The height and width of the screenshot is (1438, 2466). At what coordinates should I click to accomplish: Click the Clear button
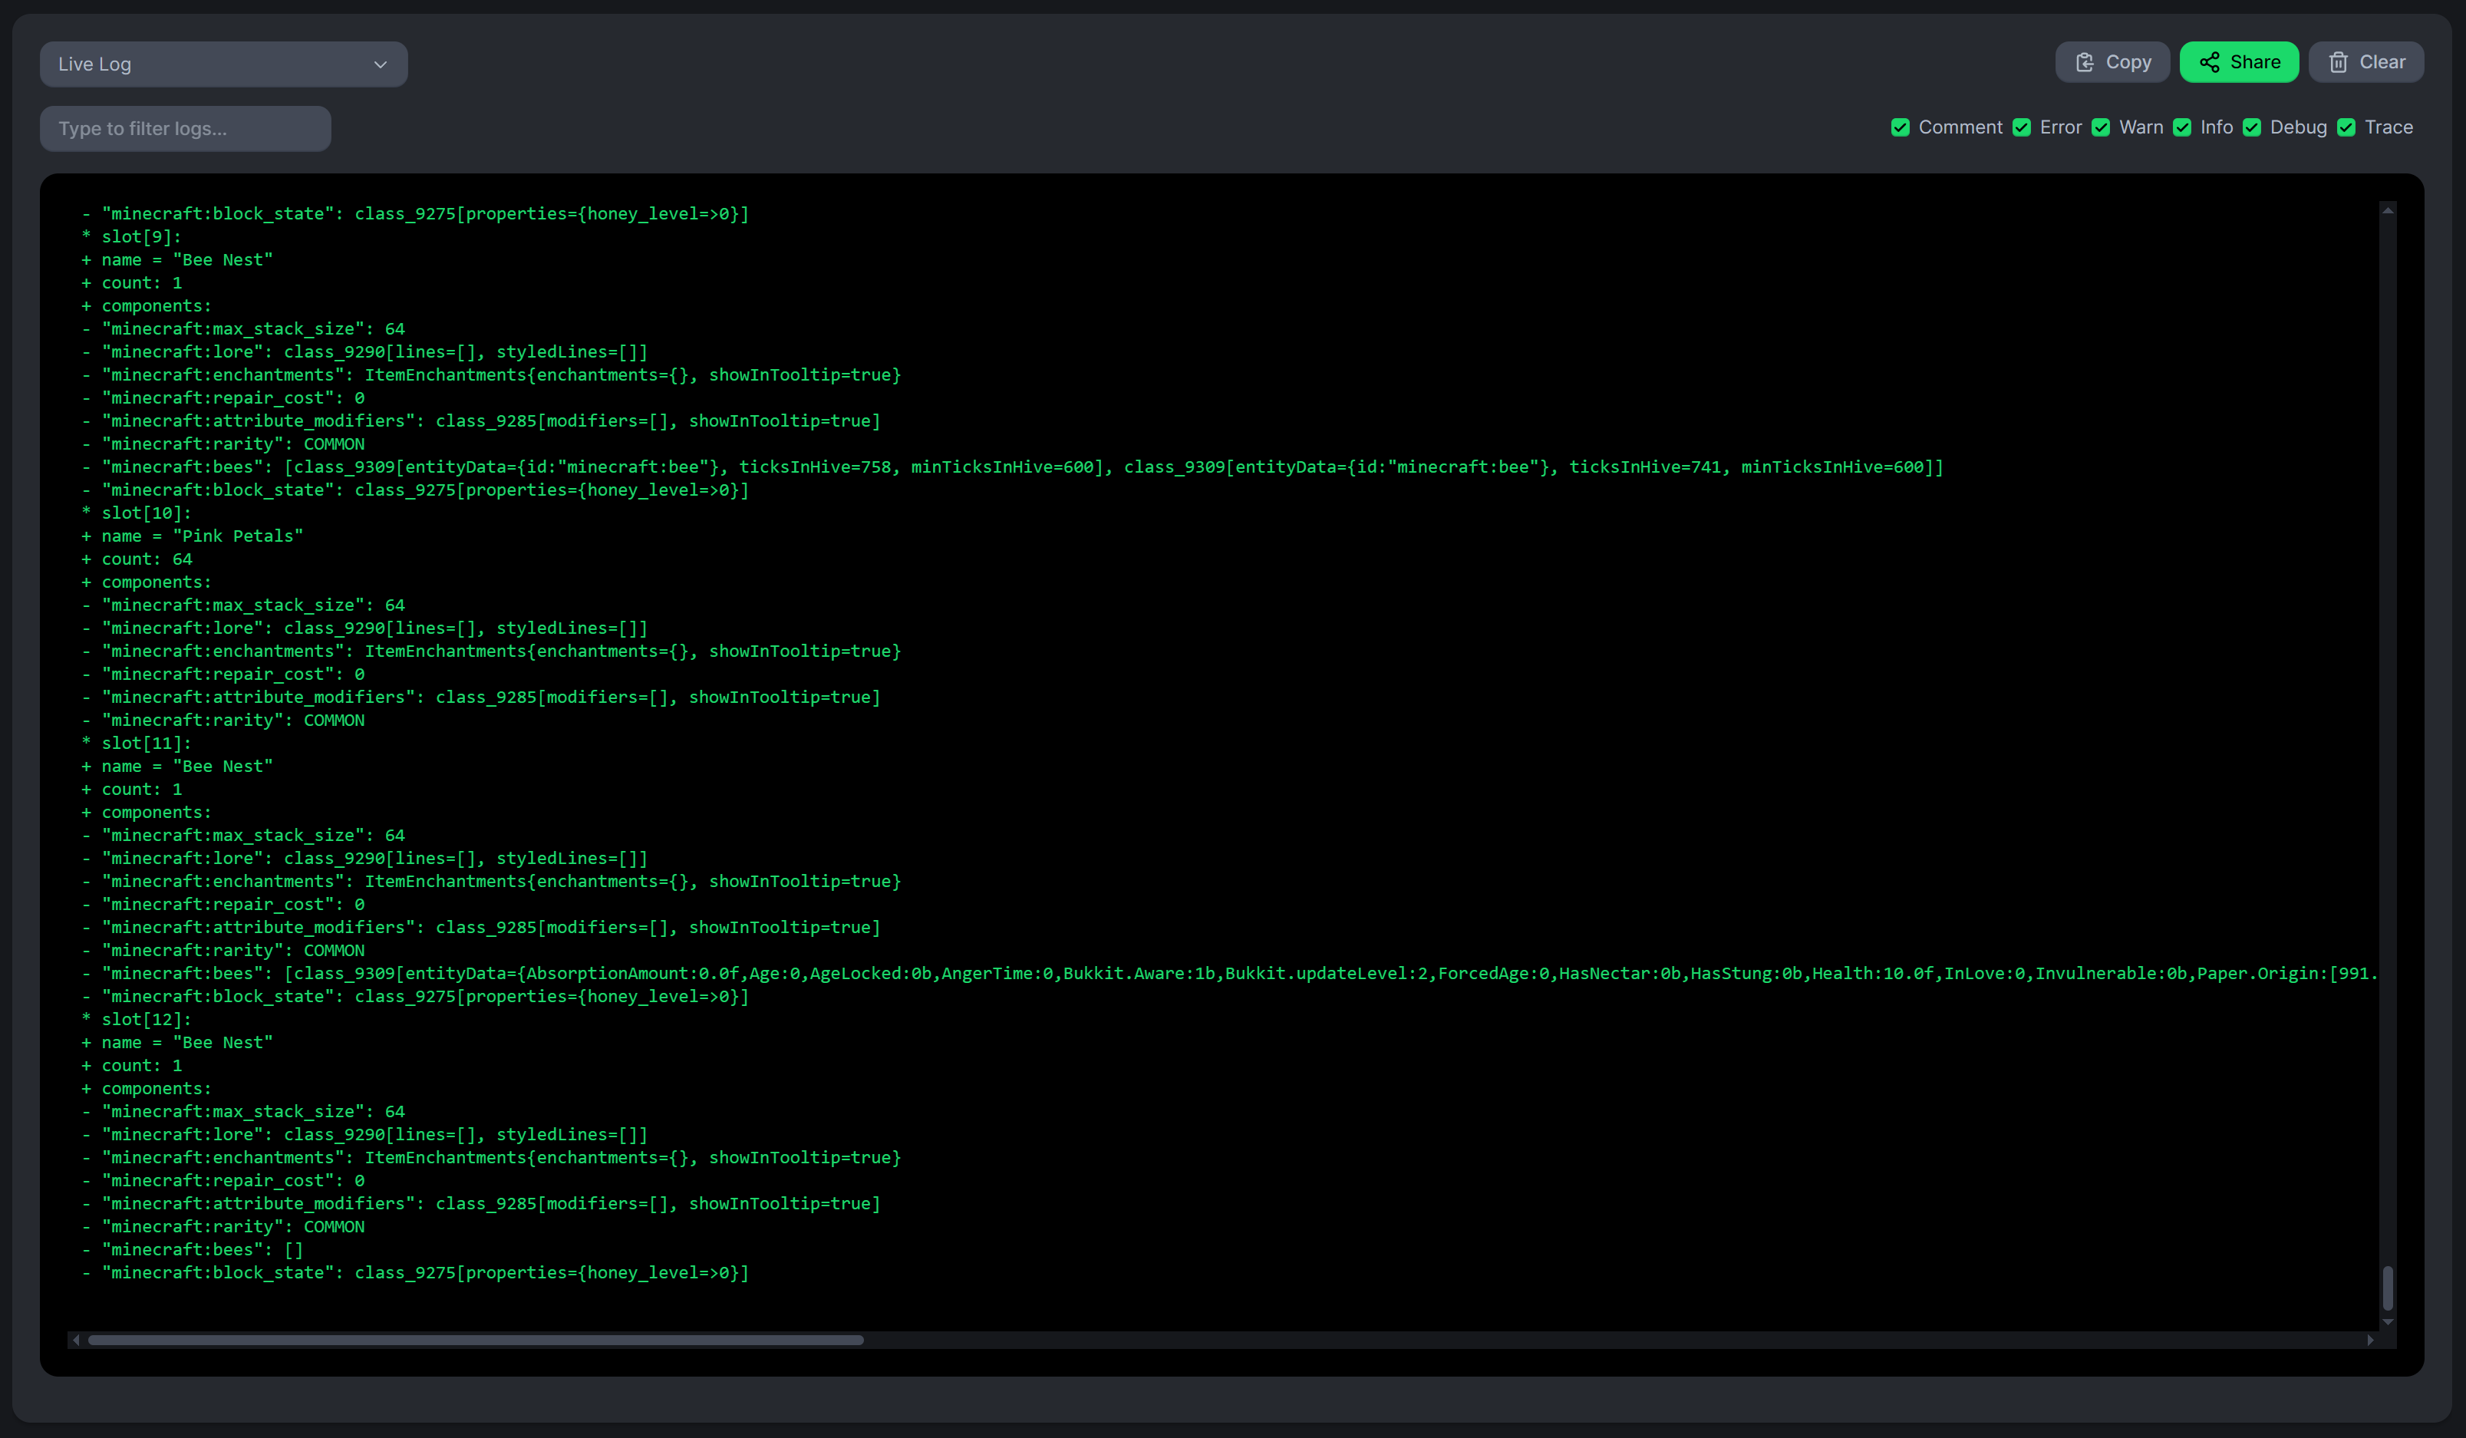click(2365, 61)
